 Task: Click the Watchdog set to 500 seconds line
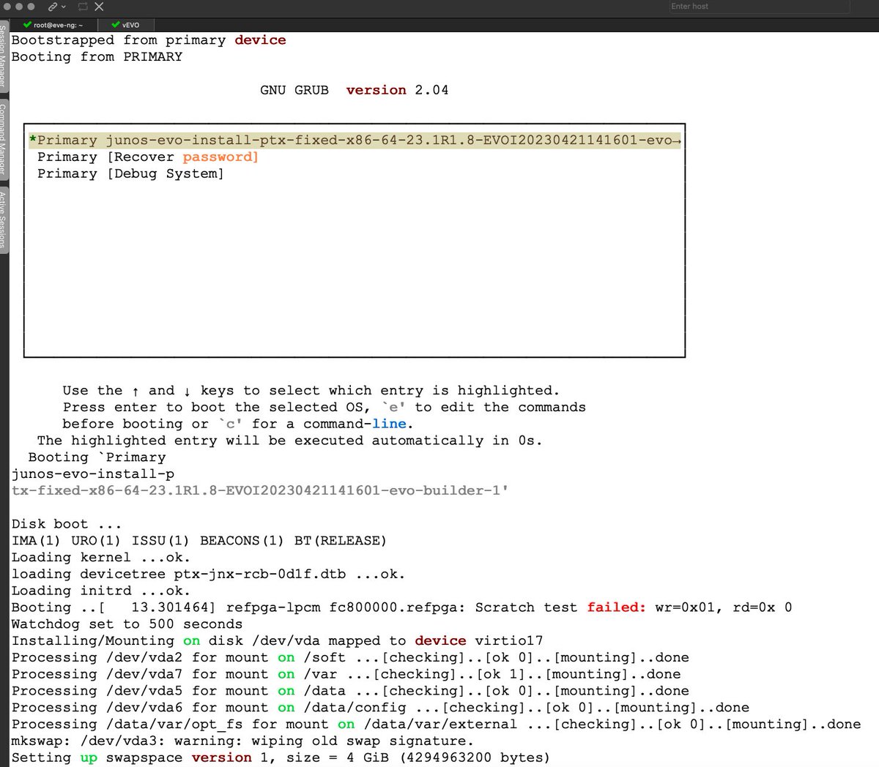(x=127, y=624)
